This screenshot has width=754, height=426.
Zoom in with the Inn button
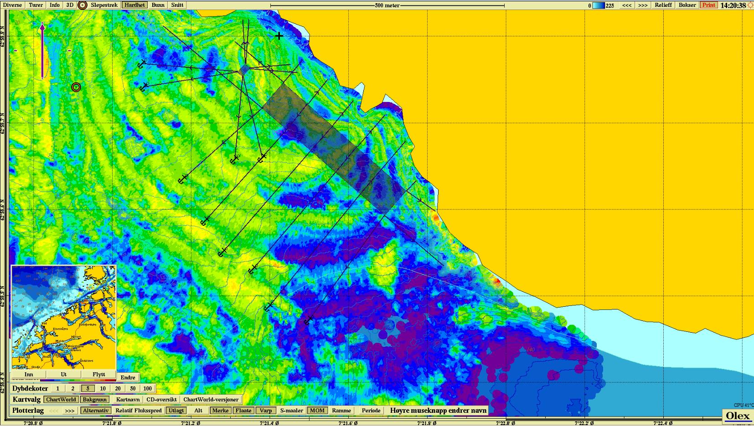click(29, 374)
